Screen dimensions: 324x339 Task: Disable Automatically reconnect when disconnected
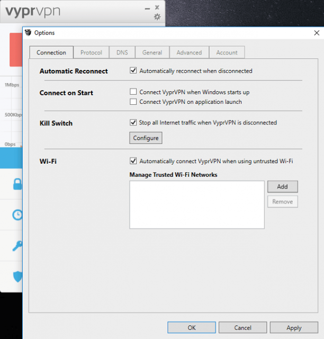pyautogui.click(x=133, y=70)
